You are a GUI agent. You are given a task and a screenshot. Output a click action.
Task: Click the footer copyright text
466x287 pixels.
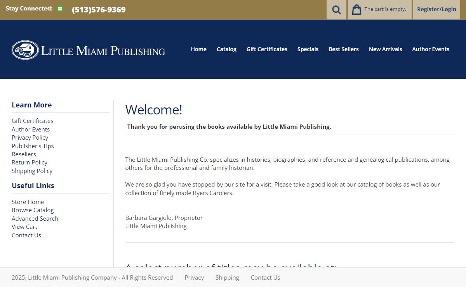(x=92, y=278)
